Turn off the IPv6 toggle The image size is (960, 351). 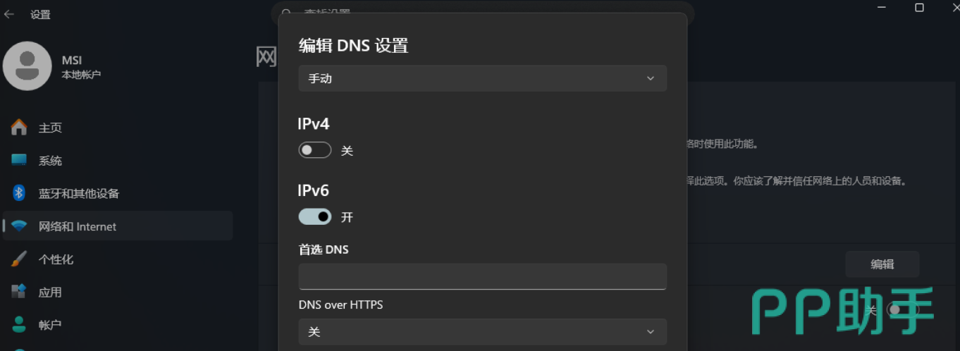tap(315, 216)
